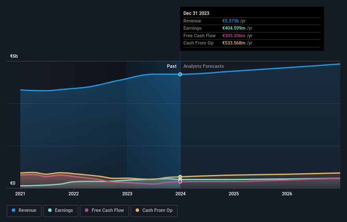Select the 2025 x-axis label

click(x=234, y=194)
